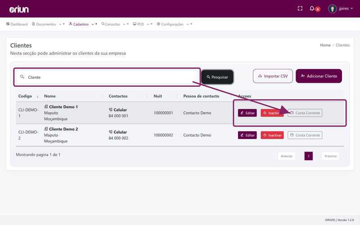This screenshot has height=225, width=360.
Task: Click the Importar CSV button
Action: pyautogui.click(x=273, y=76)
